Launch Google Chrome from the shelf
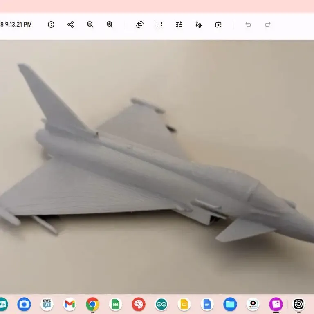This screenshot has height=314, width=314. [x=92, y=304]
